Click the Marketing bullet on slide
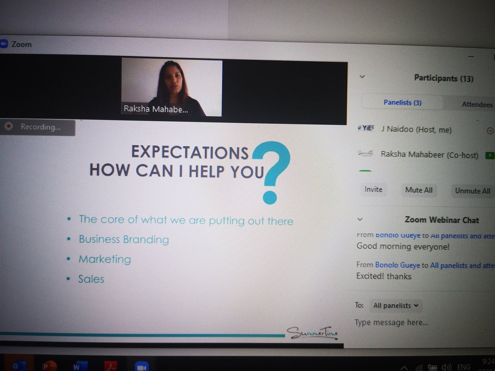This screenshot has height=371, width=495. [105, 259]
